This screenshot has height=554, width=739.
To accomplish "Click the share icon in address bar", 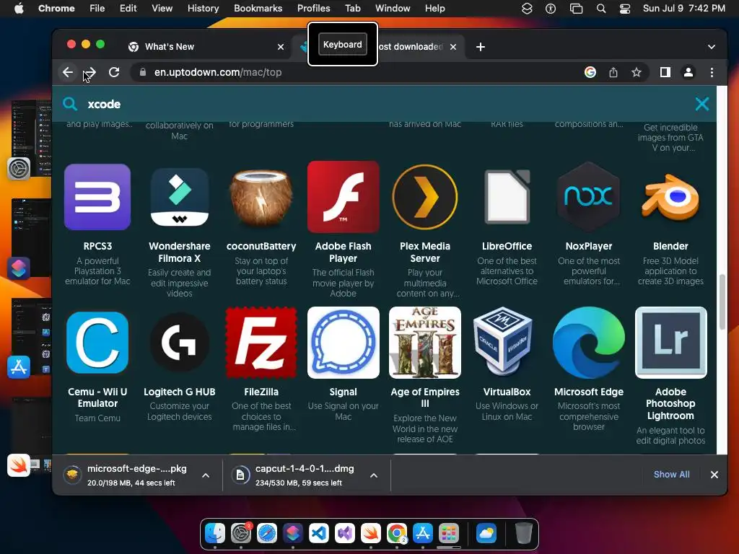I will [x=613, y=72].
